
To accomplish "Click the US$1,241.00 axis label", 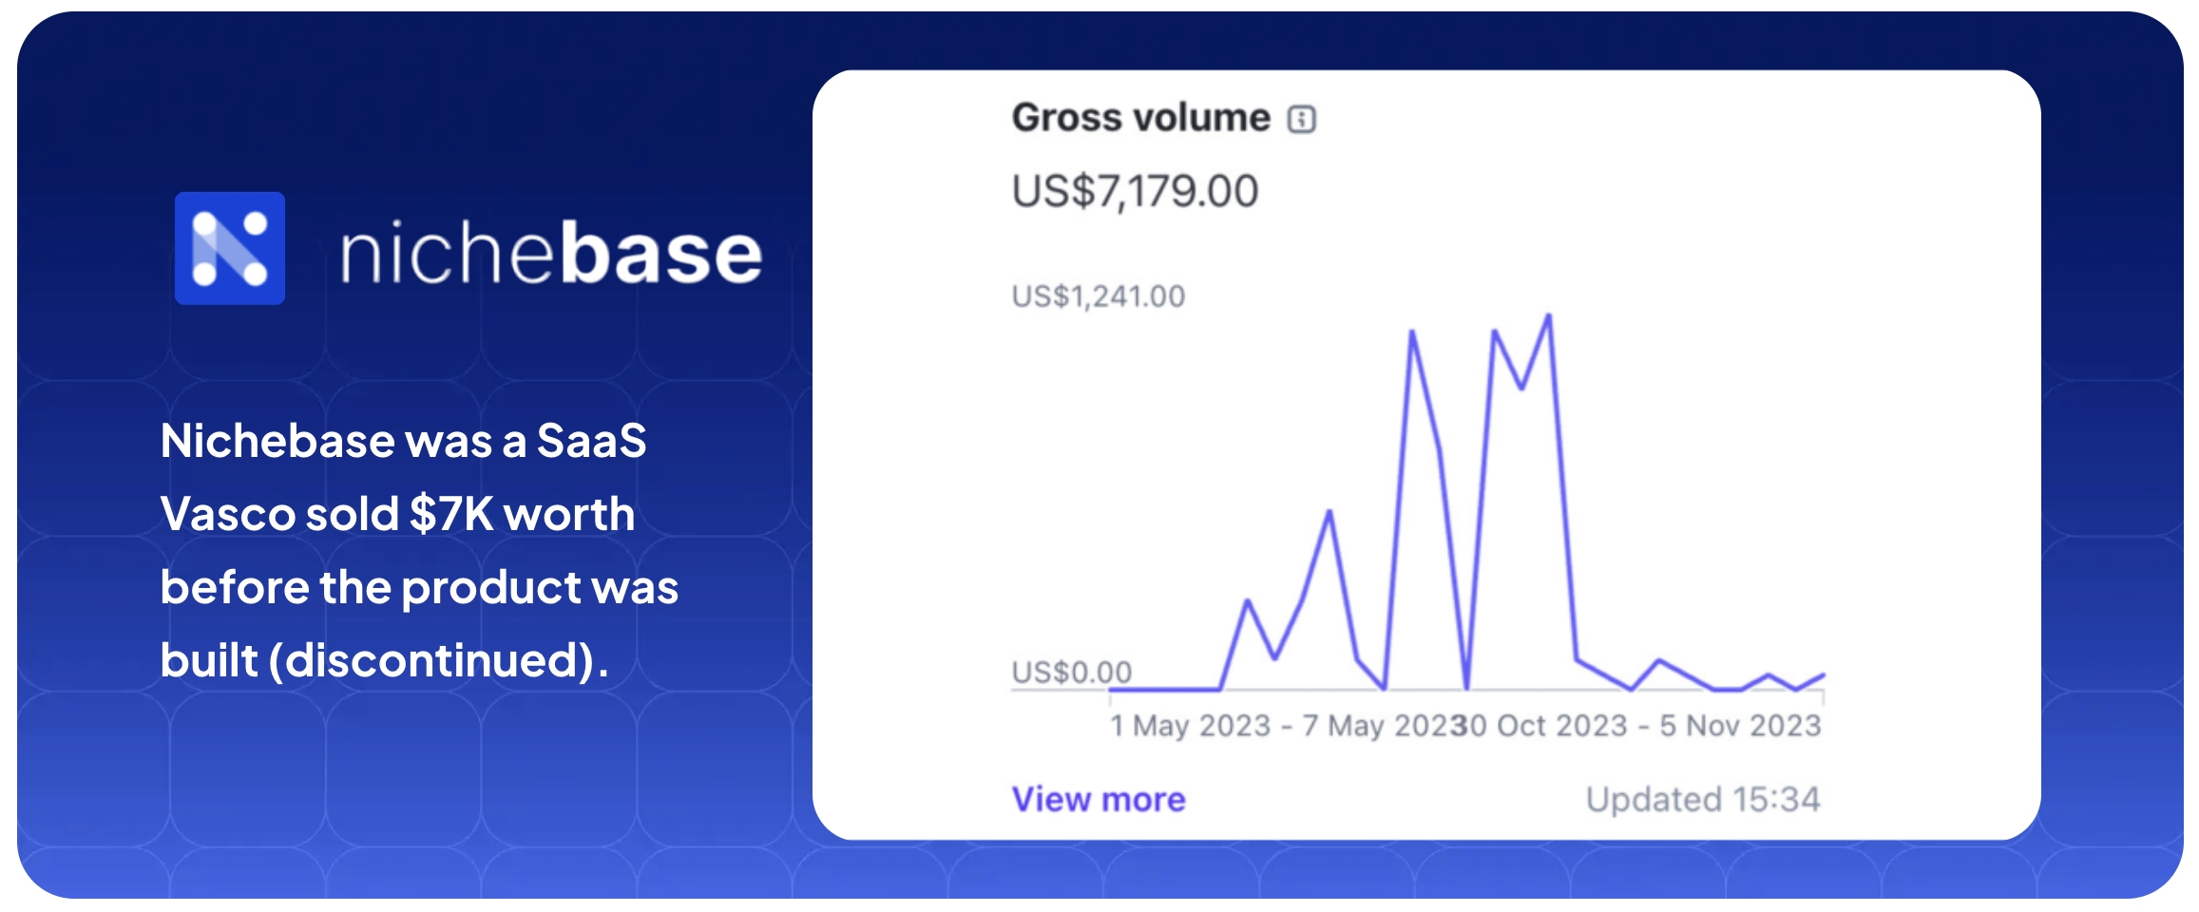I will click(1098, 296).
